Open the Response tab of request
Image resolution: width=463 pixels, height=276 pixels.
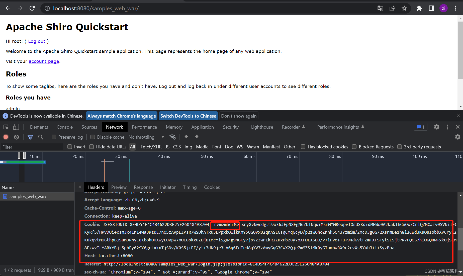click(x=143, y=187)
